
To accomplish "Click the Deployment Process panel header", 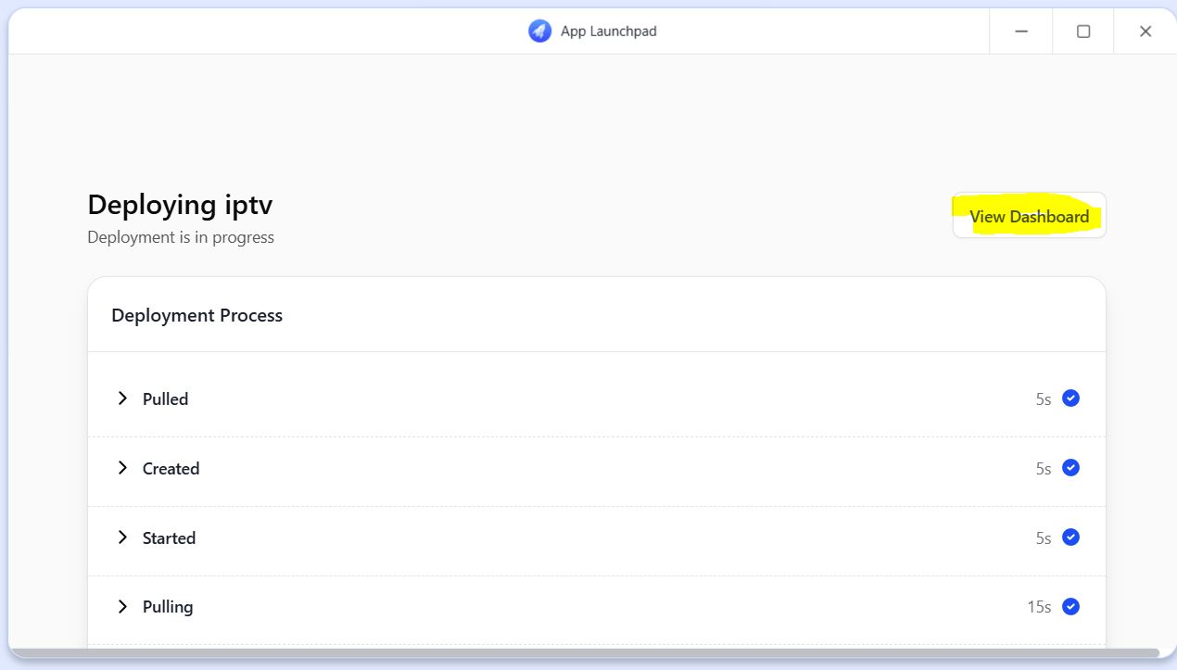I will coord(196,315).
